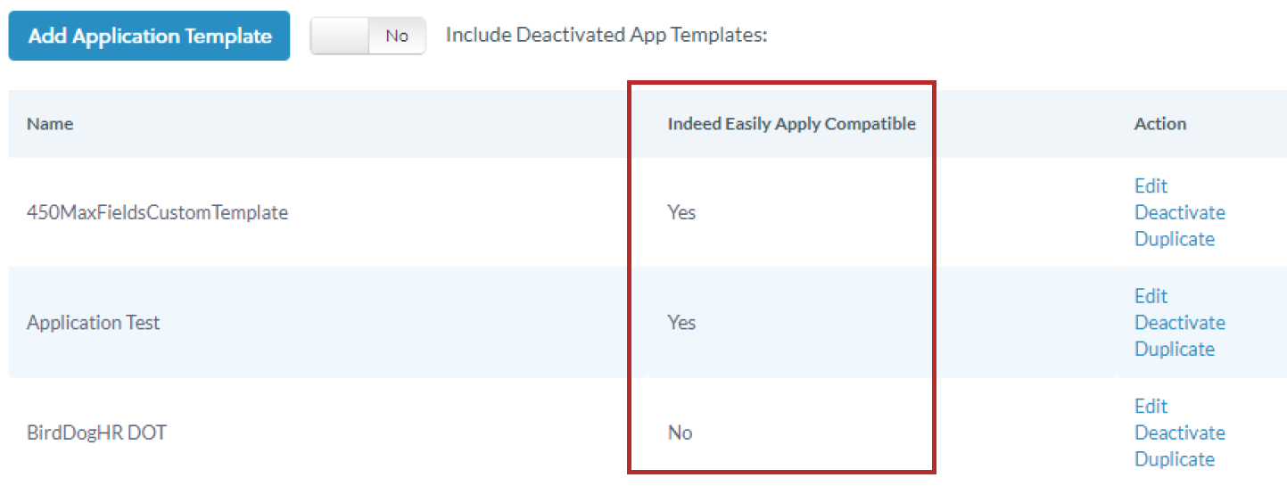1287x486 pixels.
Task: Click Yes value for Application Test
Action: point(681,323)
